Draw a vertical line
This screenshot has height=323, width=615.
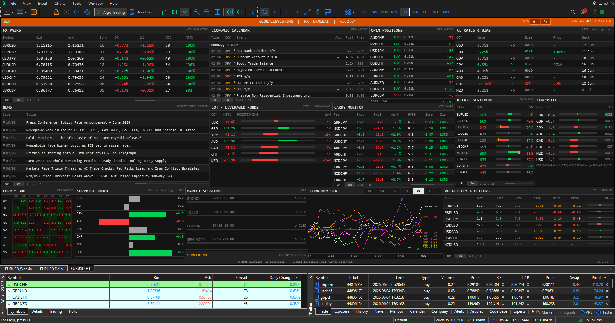pyautogui.click(x=287, y=12)
